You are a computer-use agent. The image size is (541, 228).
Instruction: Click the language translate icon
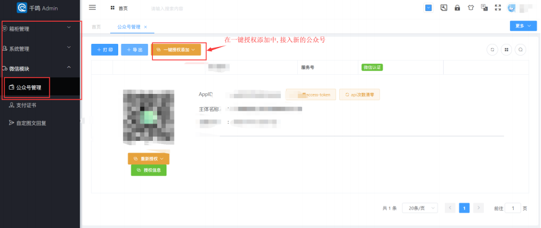pos(485,7)
